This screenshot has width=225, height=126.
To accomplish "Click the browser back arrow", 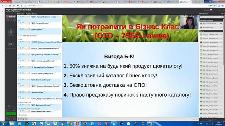I will tap(2, 6).
